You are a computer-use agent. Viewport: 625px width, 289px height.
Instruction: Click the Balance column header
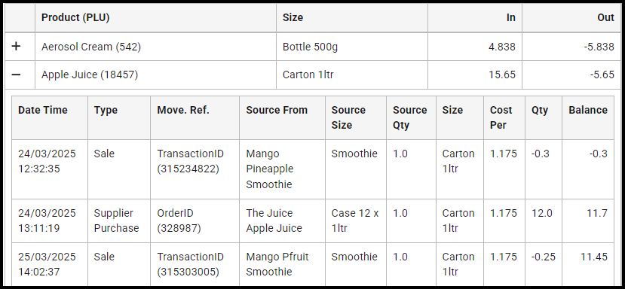(x=588, y=111)
